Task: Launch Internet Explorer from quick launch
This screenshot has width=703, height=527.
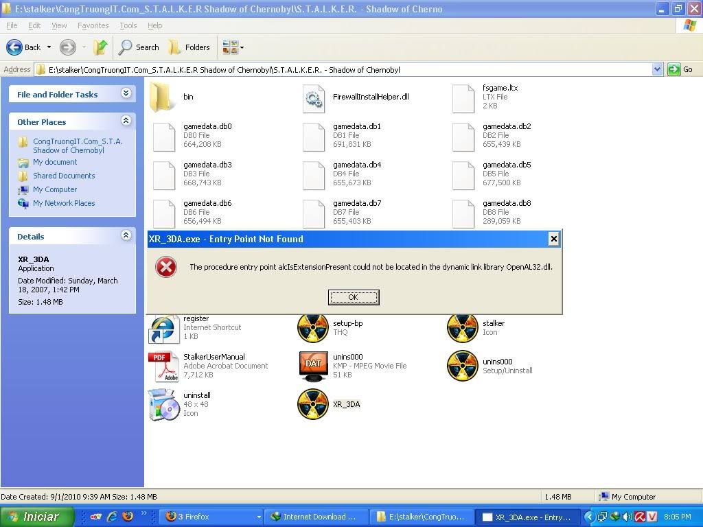Action: click(112, 516)
